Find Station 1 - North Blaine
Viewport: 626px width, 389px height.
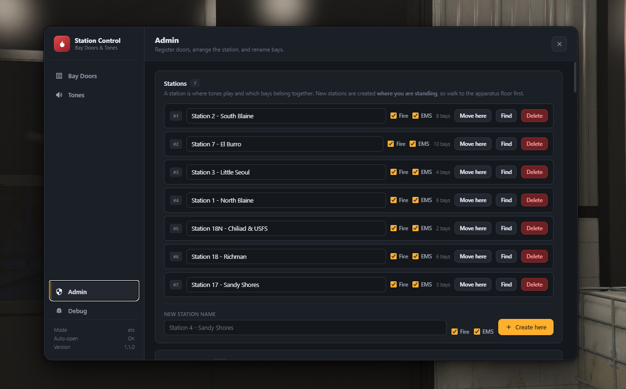point(506,200)
